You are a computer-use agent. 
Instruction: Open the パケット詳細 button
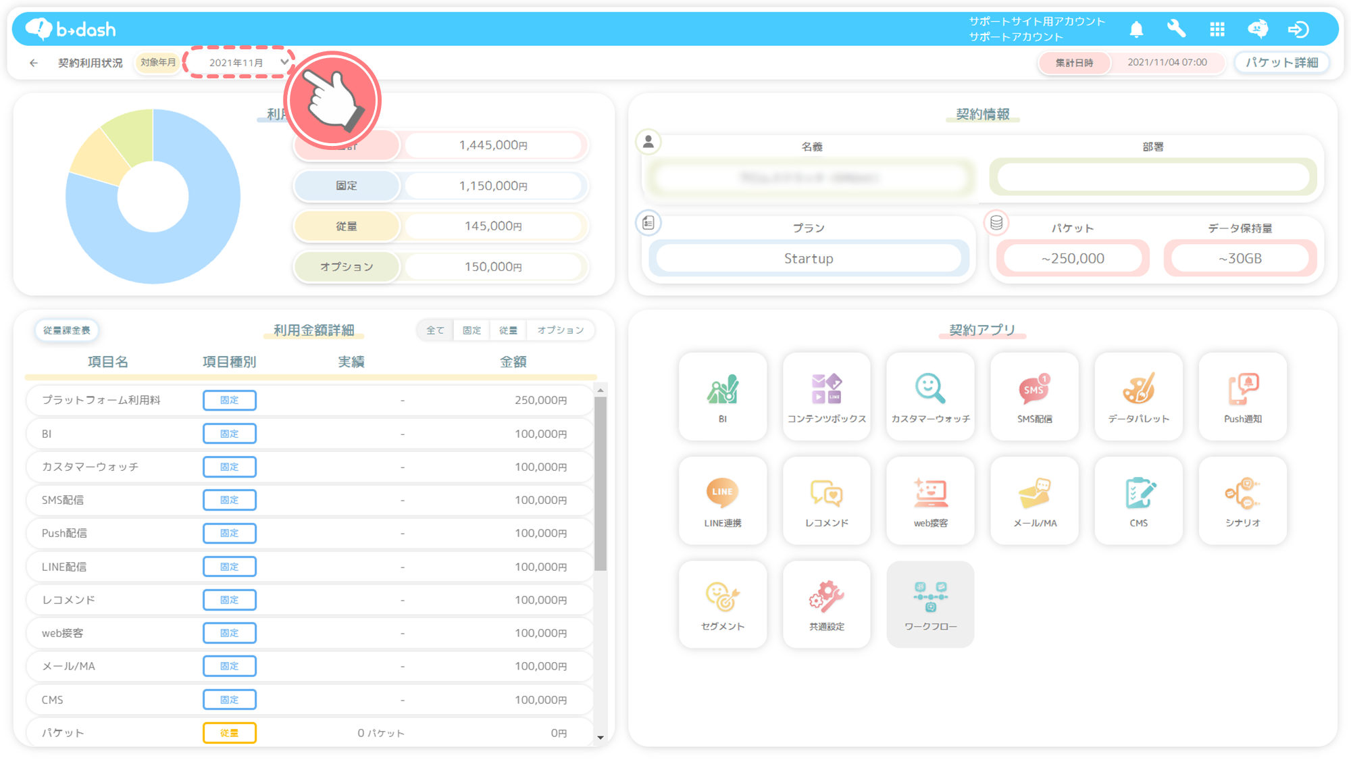coord(1282,63)
